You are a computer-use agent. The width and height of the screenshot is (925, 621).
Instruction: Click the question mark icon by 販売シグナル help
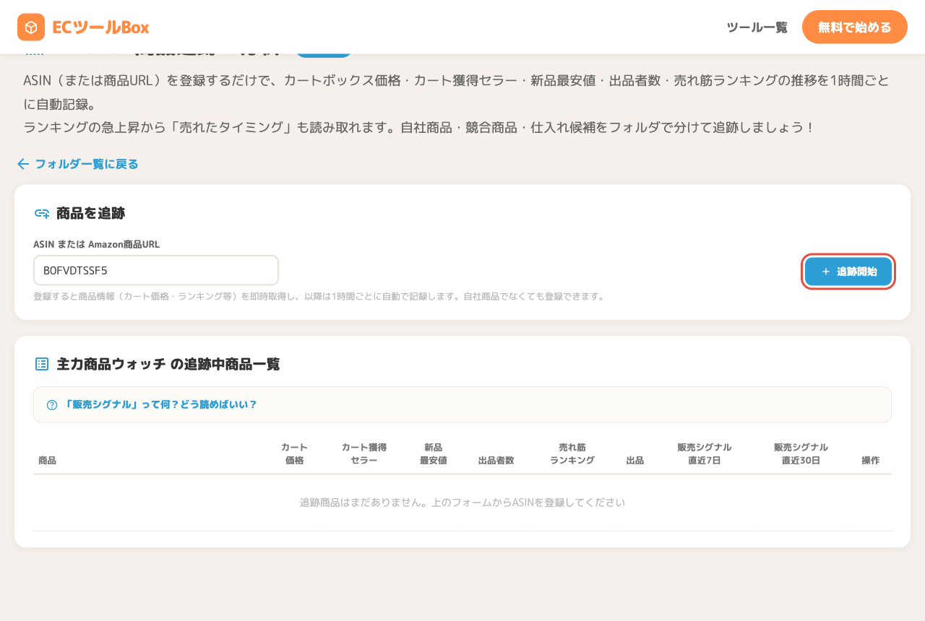click(x=52, y=405)
